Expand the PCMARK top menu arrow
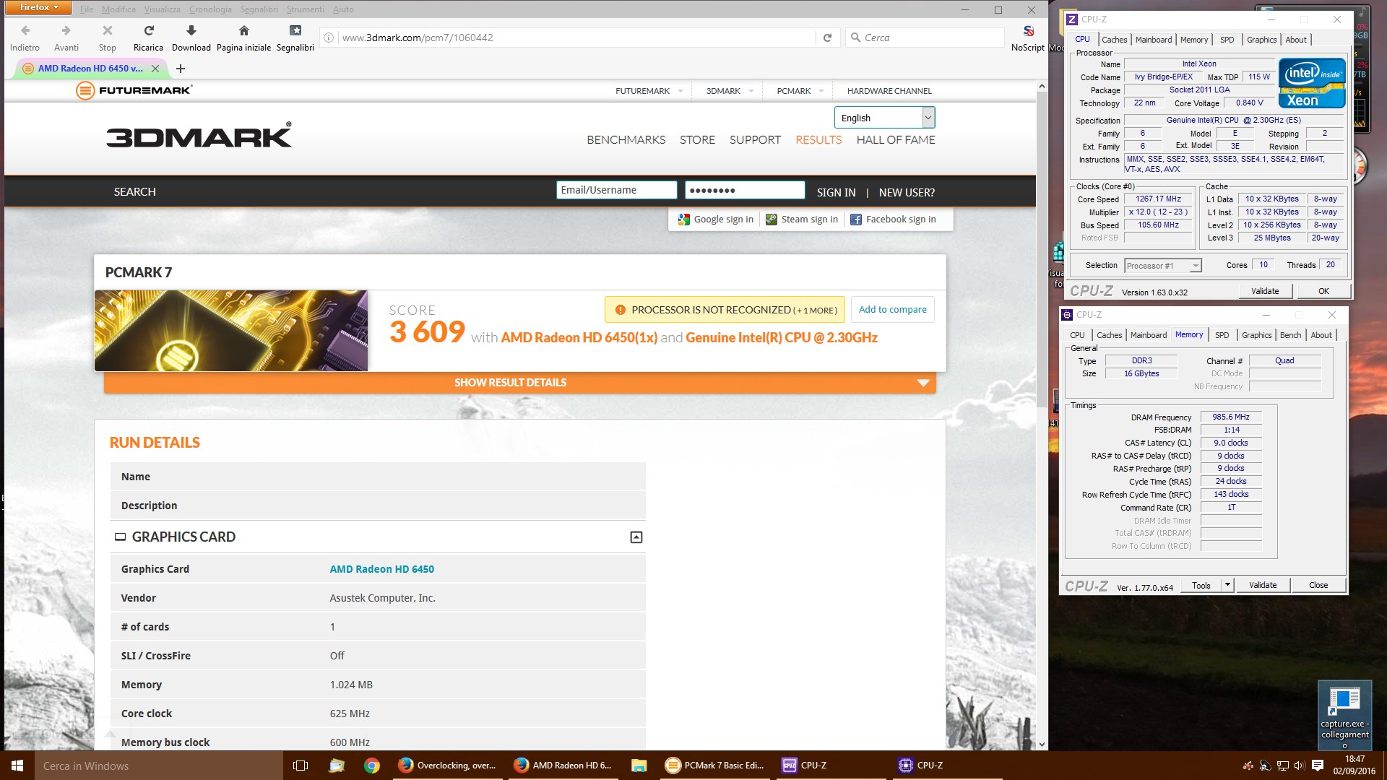The height and width of the screenshot is (780, 1387). coord(821,91)
